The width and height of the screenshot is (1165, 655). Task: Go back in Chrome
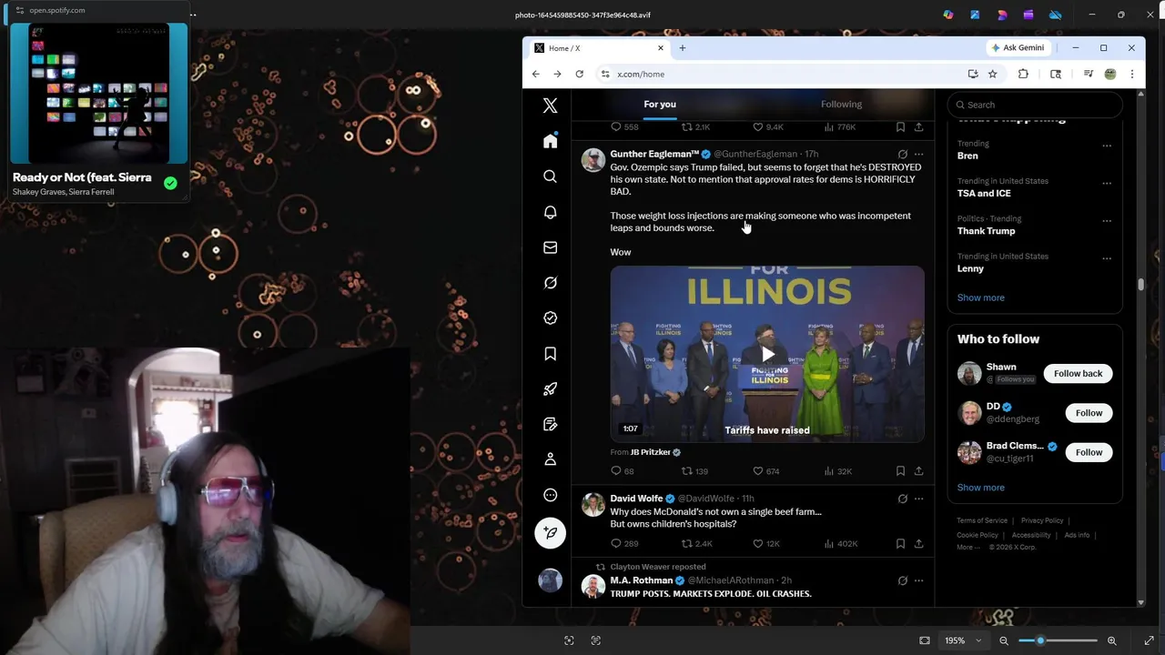coord(535,74)
